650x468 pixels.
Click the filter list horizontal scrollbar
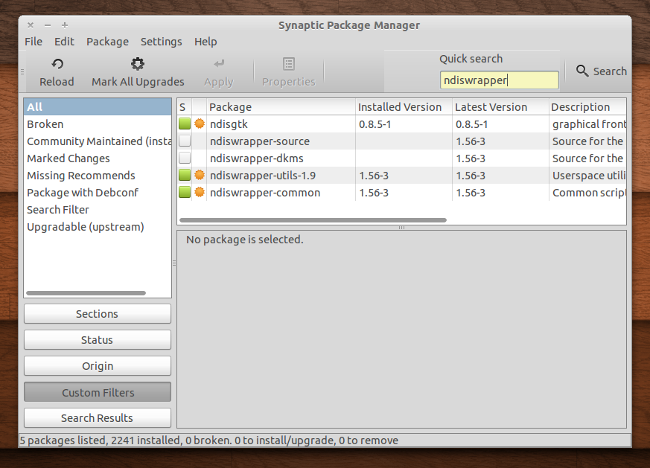tap(86, 293)
